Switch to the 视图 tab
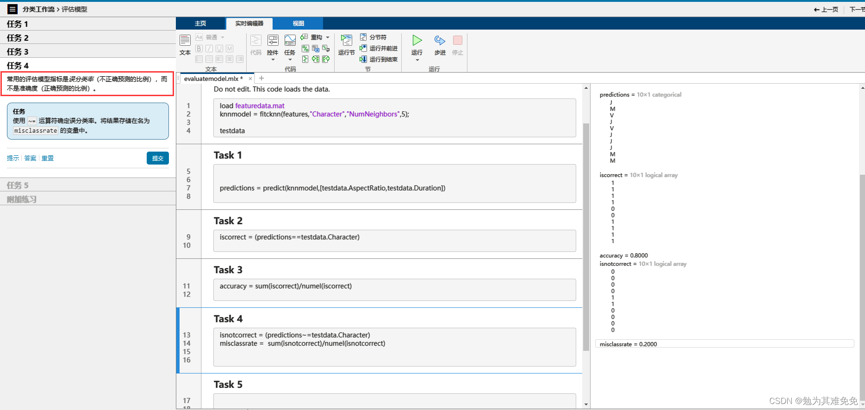The width and height of the screenshot is (865, 410). click(298, 23)
